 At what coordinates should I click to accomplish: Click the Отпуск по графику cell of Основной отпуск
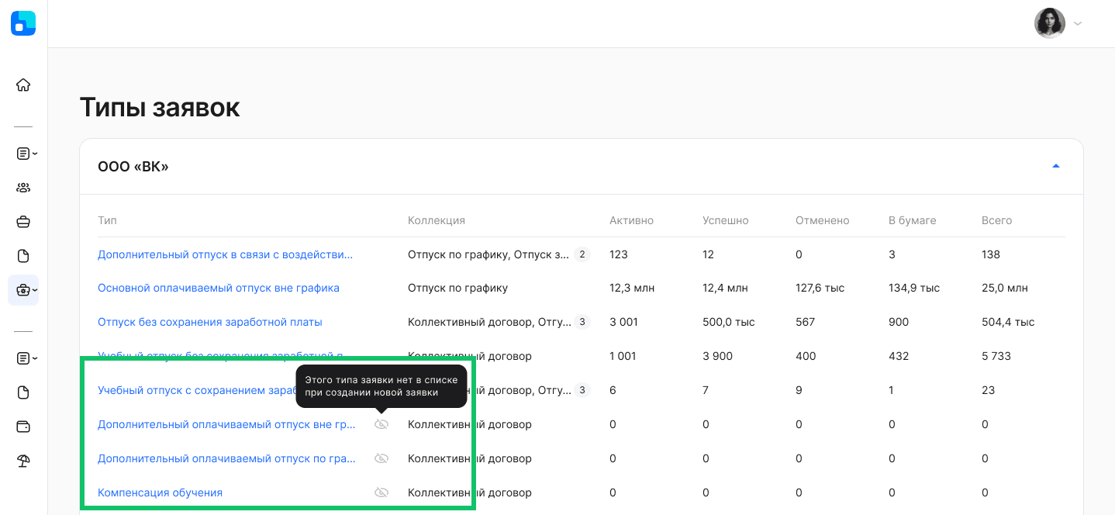(x=457, y=288)
